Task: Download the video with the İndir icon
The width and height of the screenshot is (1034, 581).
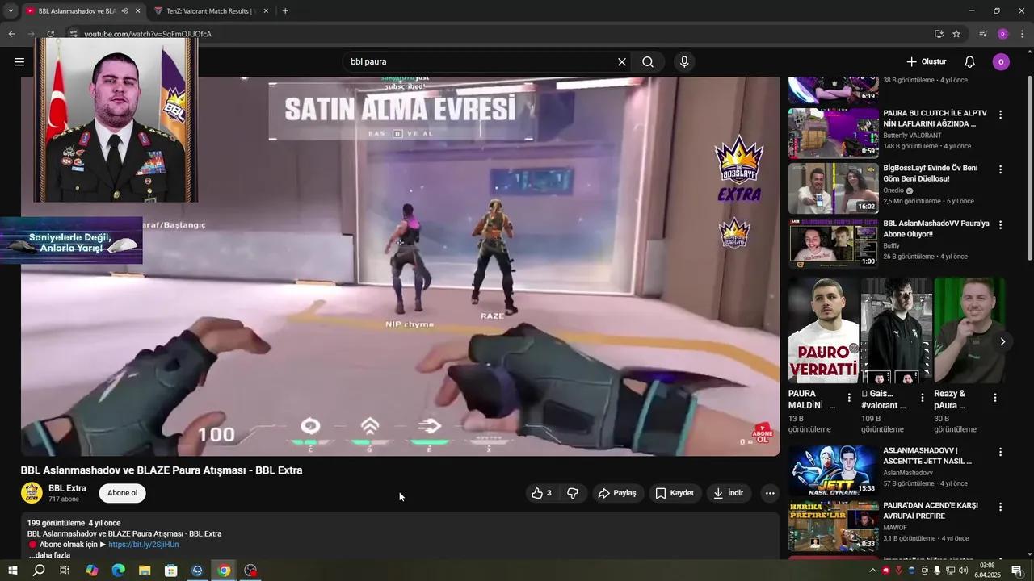Action: click(x=728, y=492)
